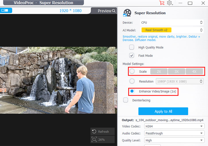Click the Refresh preview button
Viewport: 208px width, 146px height.
[102, 131]
